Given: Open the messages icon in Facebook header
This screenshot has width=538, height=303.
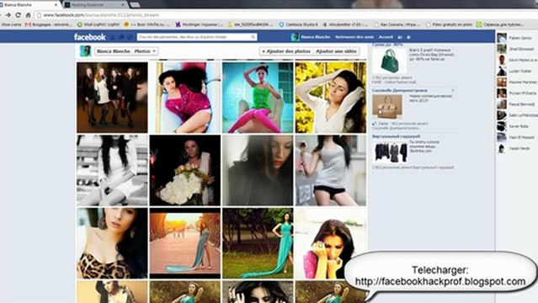Looking at the screenshot, I should pyautogui.click(x=121, y=37).
